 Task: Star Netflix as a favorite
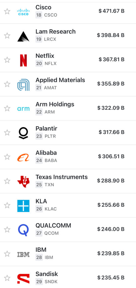click(x=7, y=60)
